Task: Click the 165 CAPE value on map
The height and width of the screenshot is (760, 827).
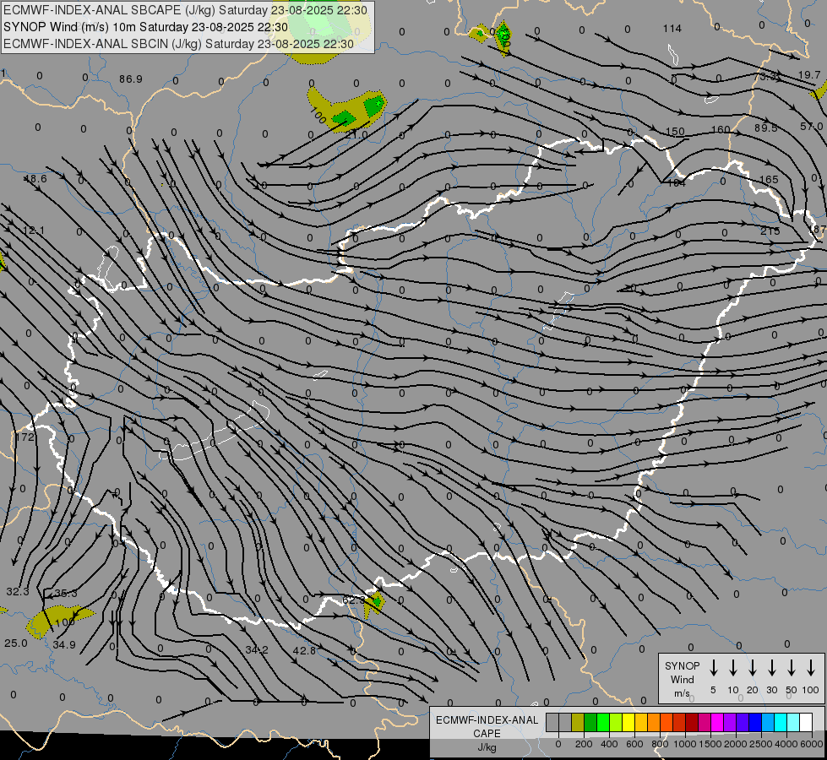Action: pyautogui.click(x=769, y=179)
